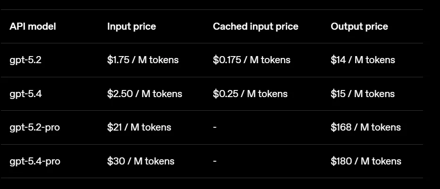This screenshot has height=189, width=440.
Task: Click the $0.25 / M tokens cell
Action: (249, 94)
